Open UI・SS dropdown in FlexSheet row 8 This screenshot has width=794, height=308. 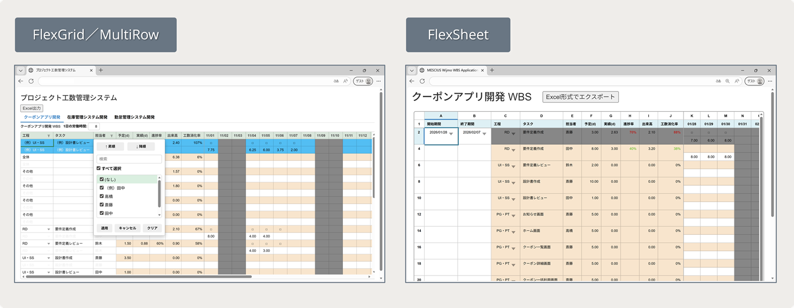[513, 182]
